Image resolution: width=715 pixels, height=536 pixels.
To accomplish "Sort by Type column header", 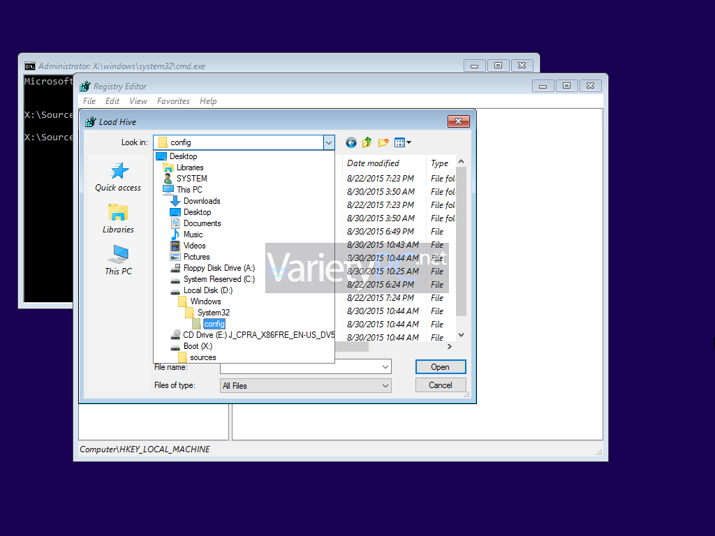I will 441,163.
